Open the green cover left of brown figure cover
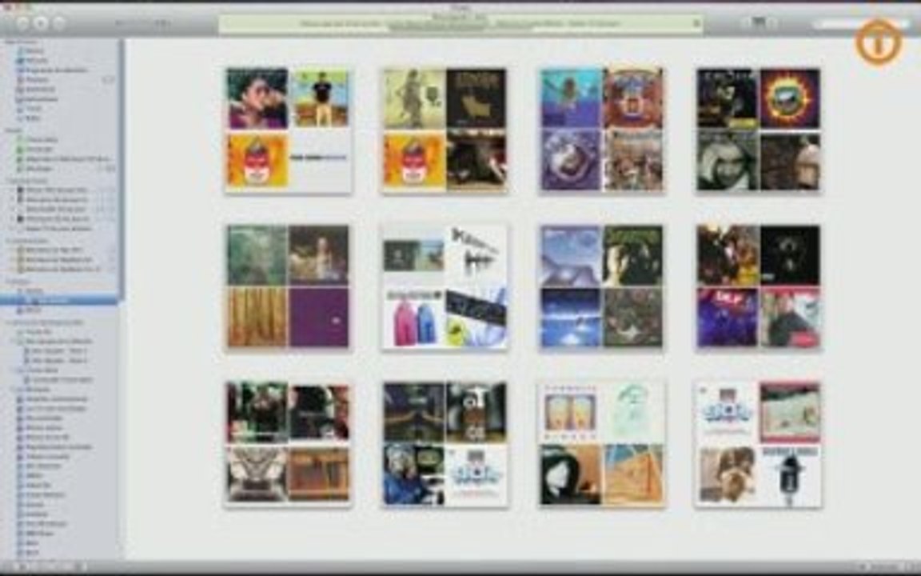Viewport: 921px width, 576px height. (x=257, y=255)
